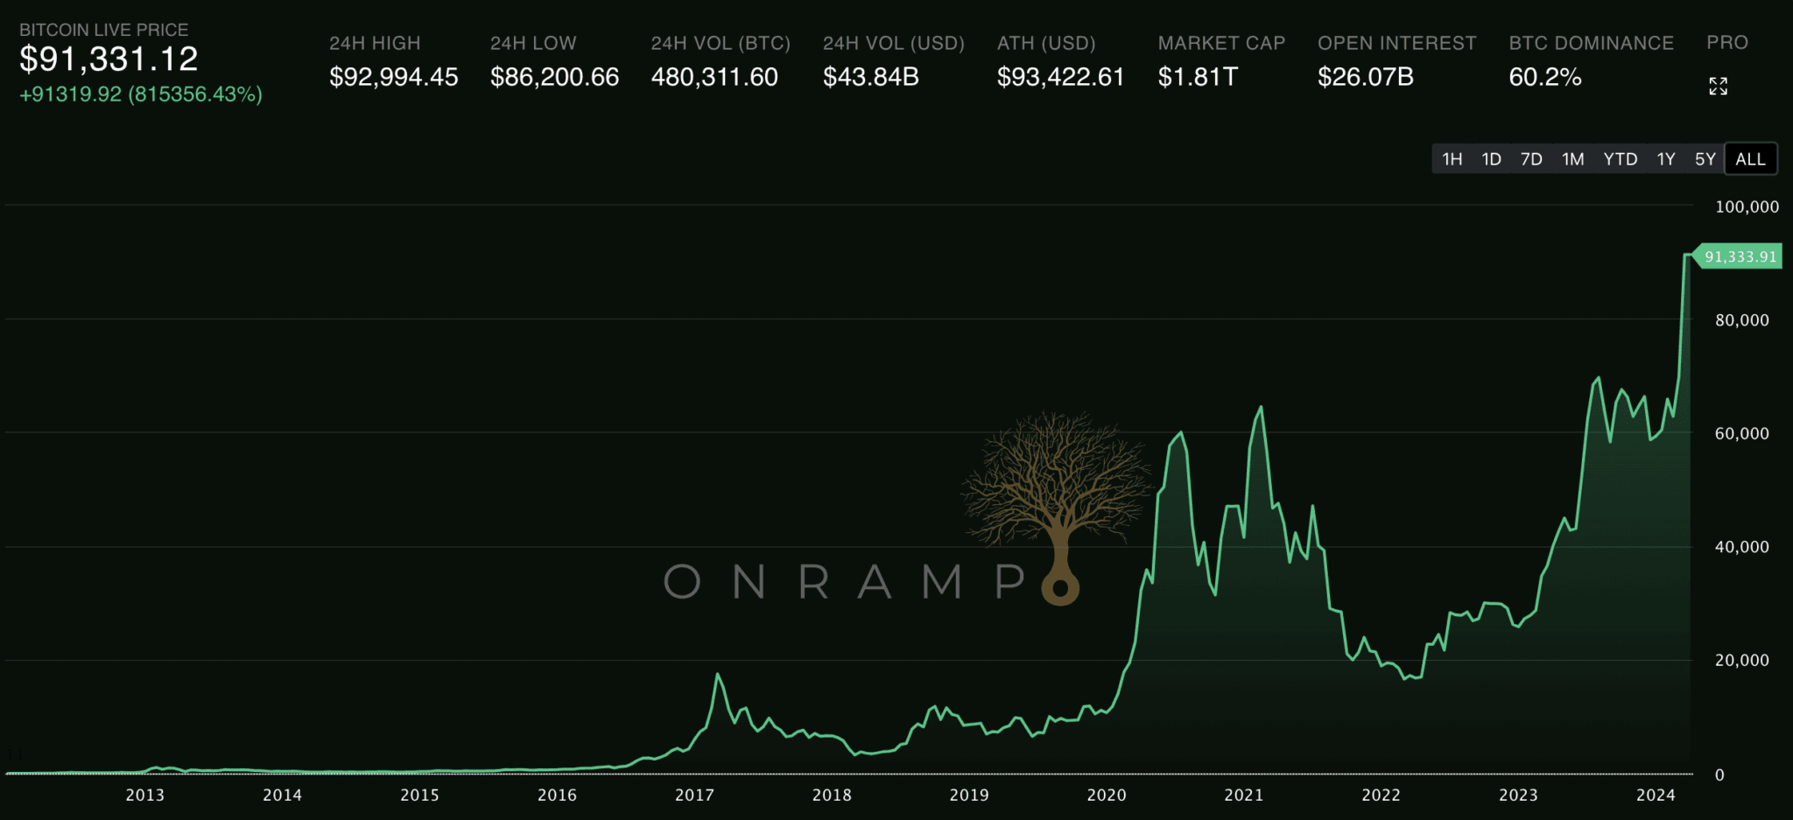
Task: Open the PRO label link
Action: (1726, 43)
